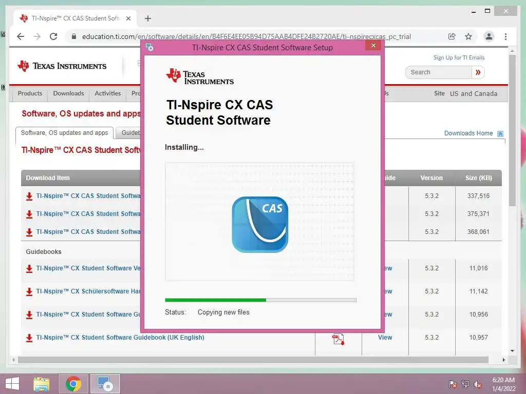The height and width of the screenshot is (394, 526).
Task: Click download arrow for 337,516 KB item
Action: [29, 196]
